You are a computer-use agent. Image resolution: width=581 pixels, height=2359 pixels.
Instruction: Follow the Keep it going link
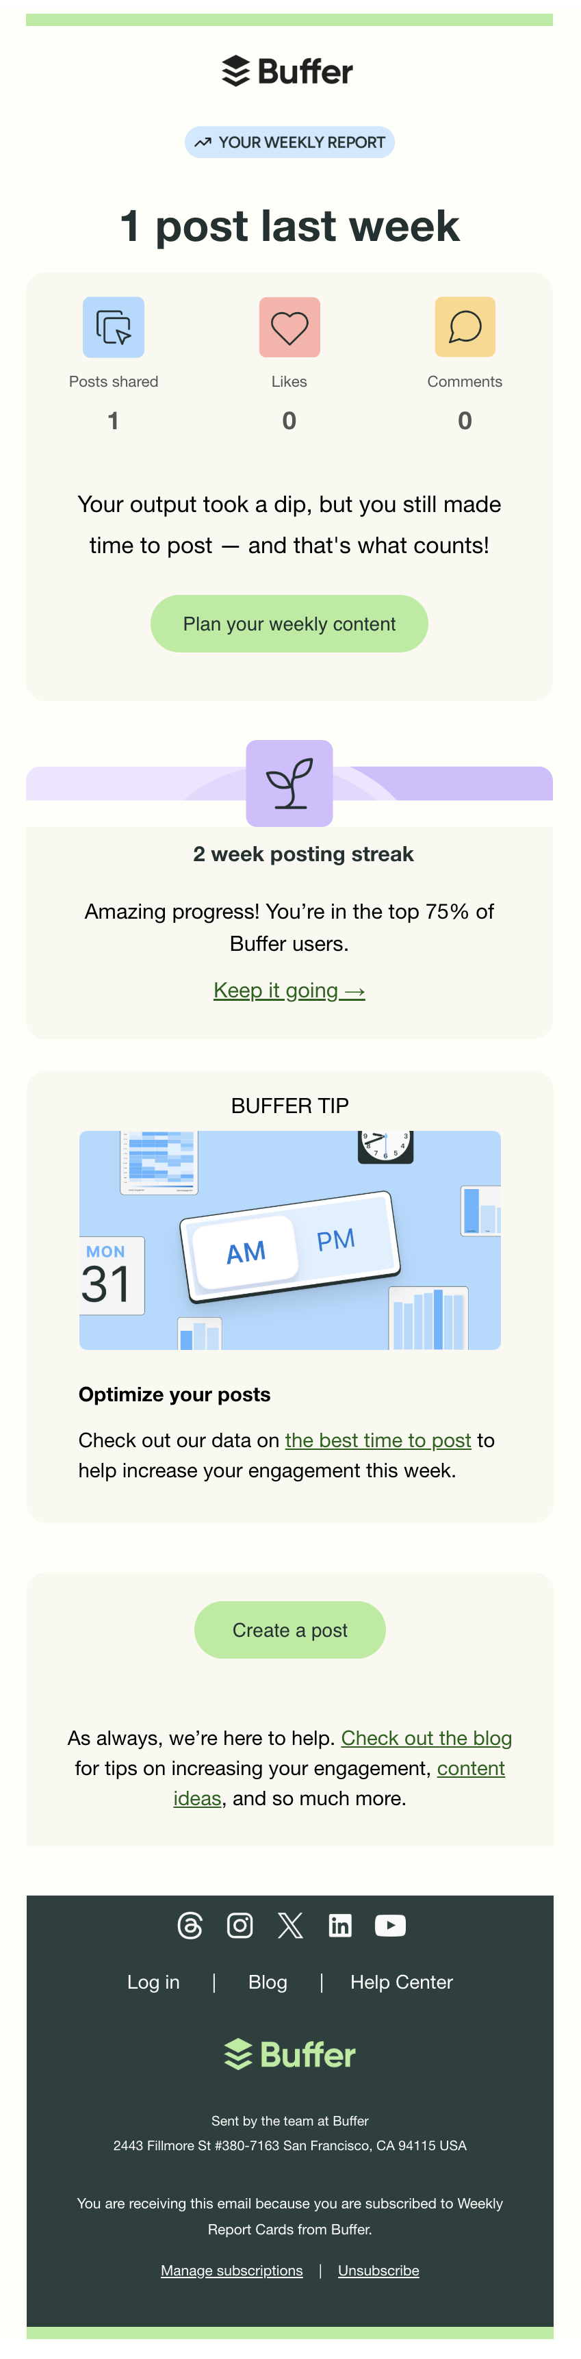(x=289, y=990)
